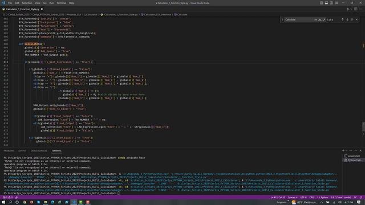Image resolution: width=365 pixels, height=205 pixels.
Task: Open run options dropdown arrow
Action: [x=351, y=9]
